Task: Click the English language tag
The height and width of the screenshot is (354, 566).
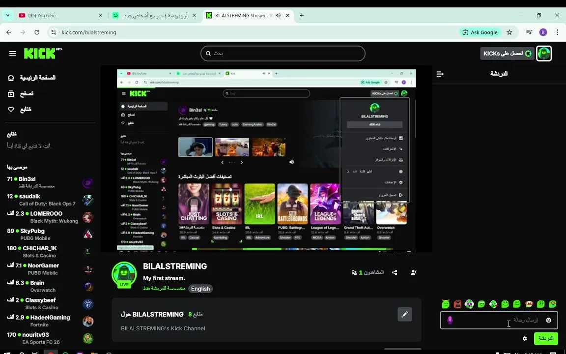Action: (x=200, y=289)
